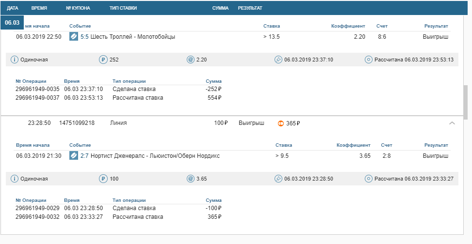472x244 pixels.
Task: Click the settled icon beside Рассчитана 23:33:27
Action: click(x=369, y=179)
